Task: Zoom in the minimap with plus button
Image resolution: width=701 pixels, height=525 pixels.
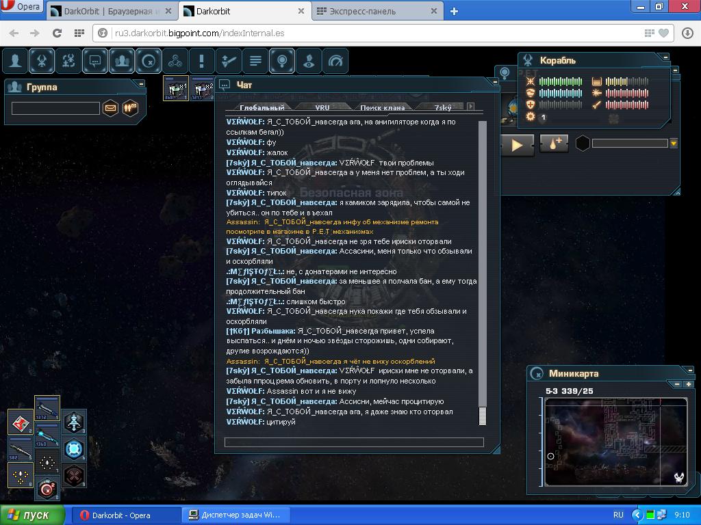Action: click(689, 384)
